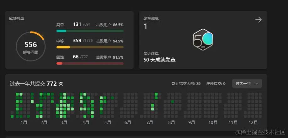The image size is (288, 138).
Task: Click the 1月 month label
Action: pyautogui.click(x=24, y=122)
